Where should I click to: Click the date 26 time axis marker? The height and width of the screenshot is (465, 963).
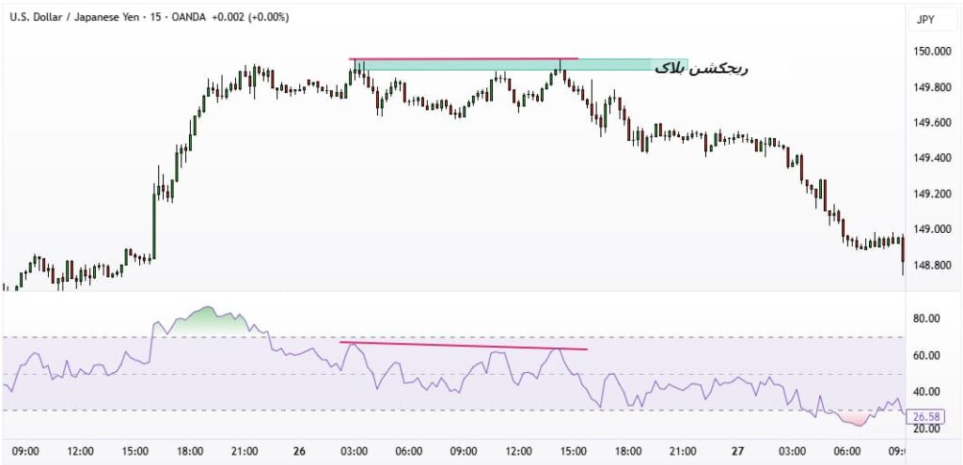coord(299,451)
